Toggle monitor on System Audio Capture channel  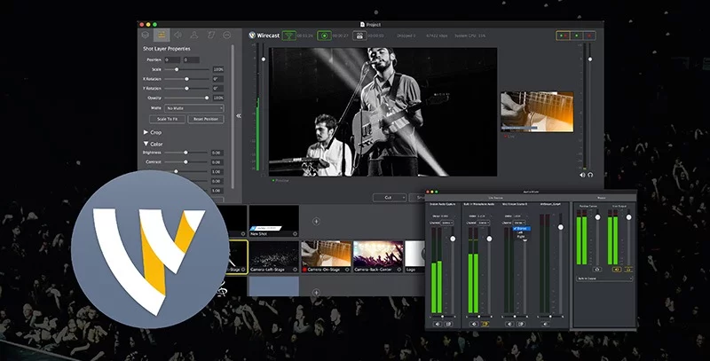(x=448, y=324)
